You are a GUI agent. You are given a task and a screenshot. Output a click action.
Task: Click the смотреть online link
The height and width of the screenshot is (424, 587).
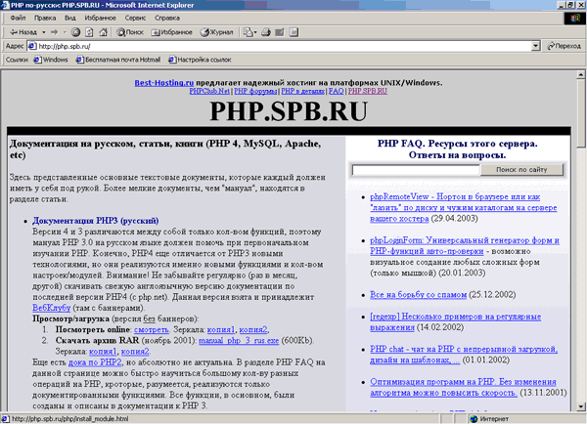click(152, 330)
